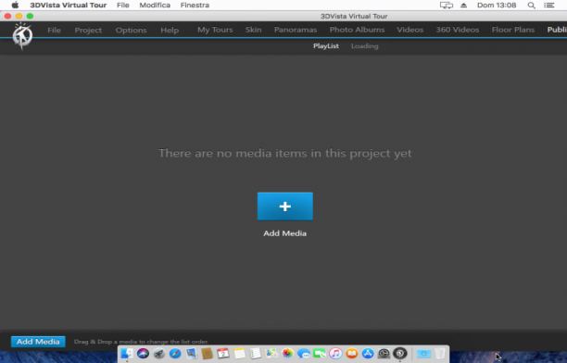Screen dimensions: 567x363
Task: Click 3DVista app icon in dock
Action: point(400,353)
